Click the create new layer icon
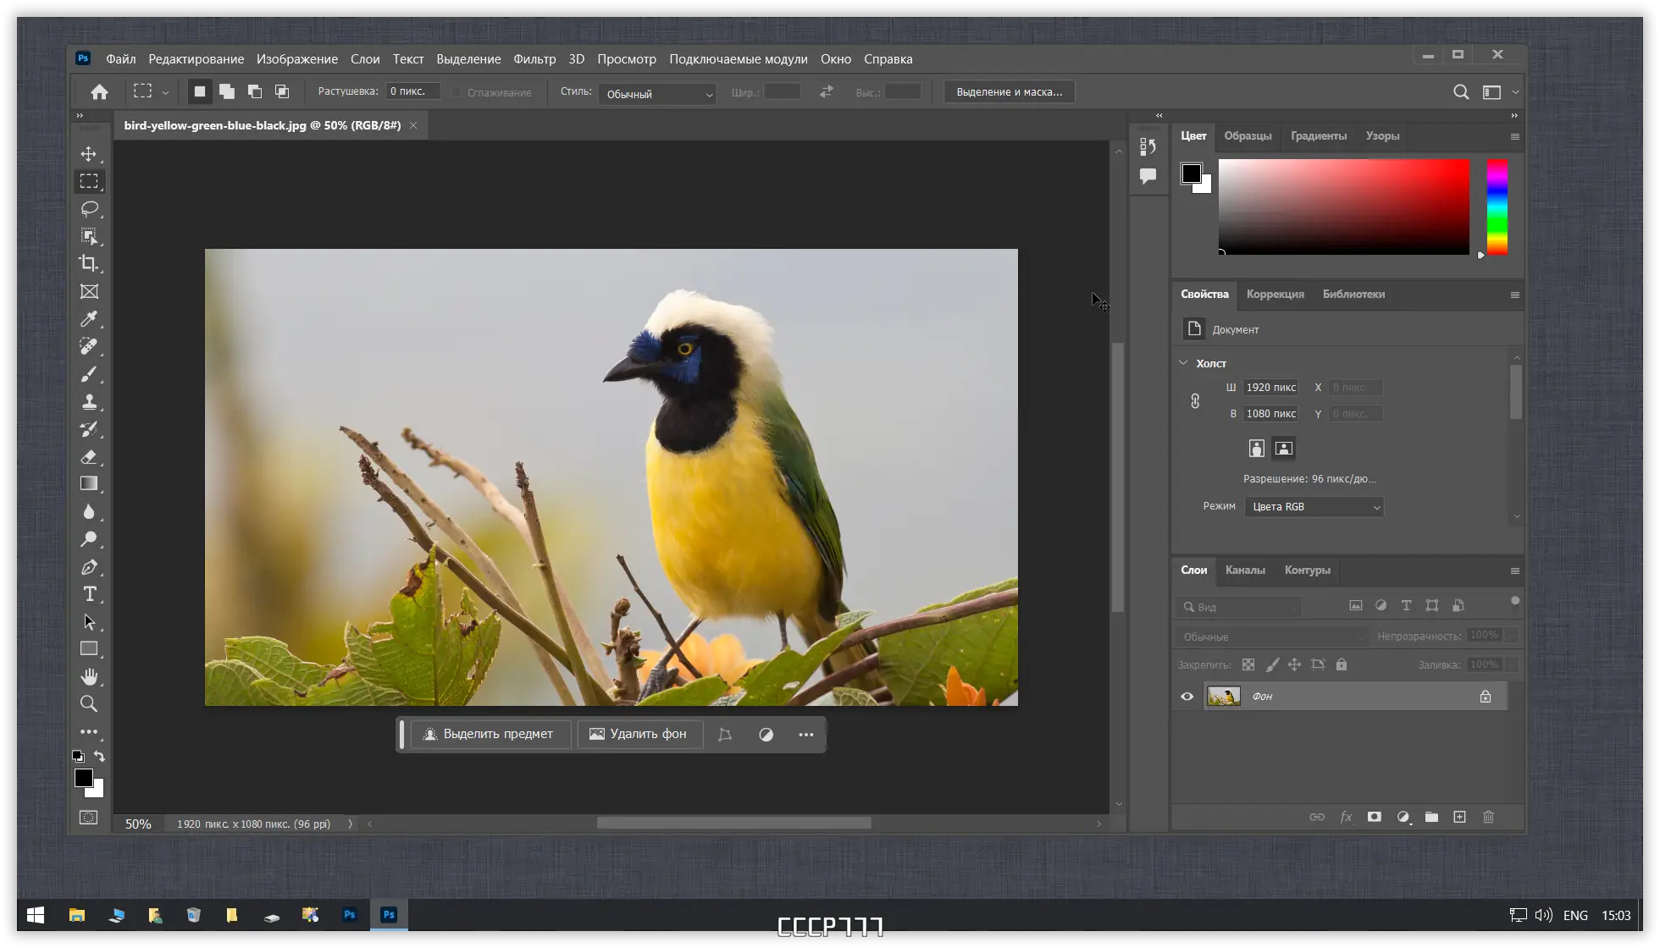The width and height of the screenshot is (1660, 948). click(x=1459, y=817)
